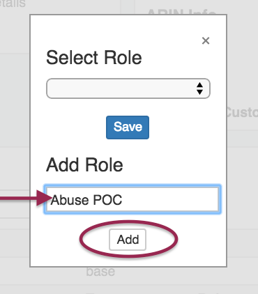Screen dimensions: 258x294
Task: Click the dimmed ARIN Info header behind dialog
Action: pyautogui.click(x=182, y=12)
